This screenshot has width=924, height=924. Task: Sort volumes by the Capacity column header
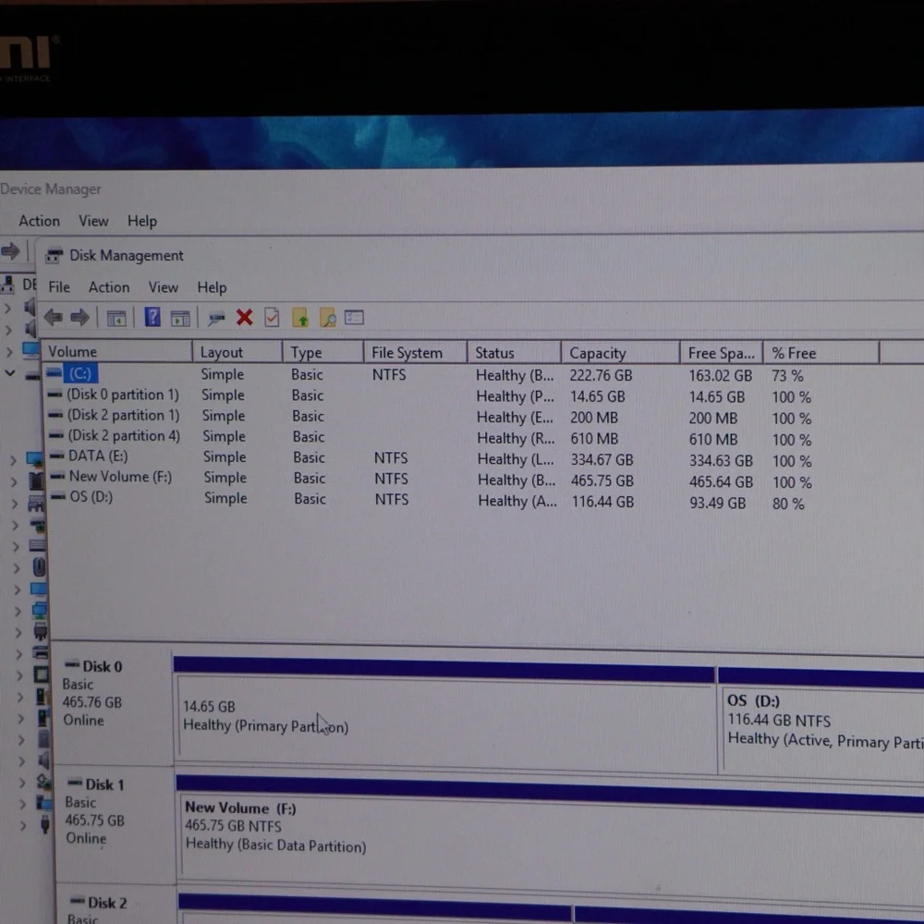598,353
